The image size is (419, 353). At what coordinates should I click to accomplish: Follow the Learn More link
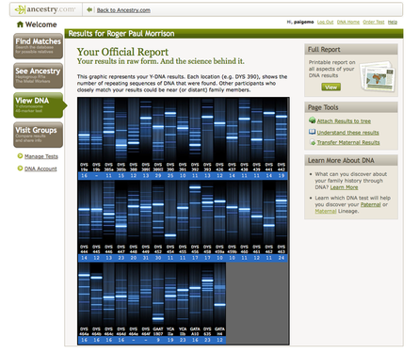[x=344, y=187]
